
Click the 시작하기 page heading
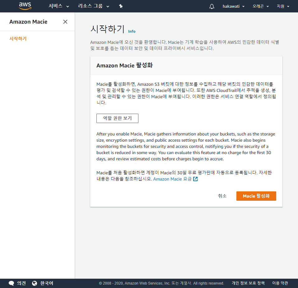(x=107, y=29)
